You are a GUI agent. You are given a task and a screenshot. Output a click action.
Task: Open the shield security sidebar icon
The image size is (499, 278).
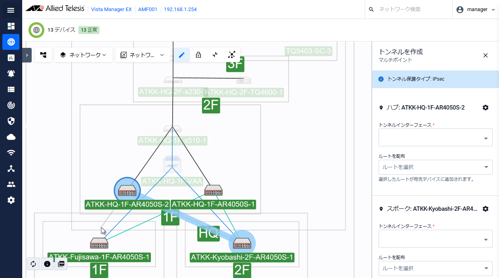coord(11,121)
